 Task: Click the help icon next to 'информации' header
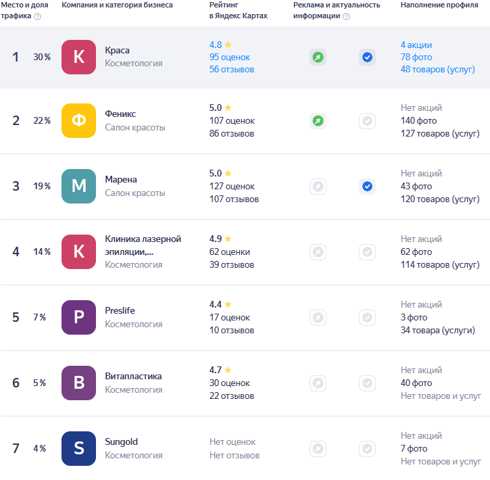click(x=346, y=16)
